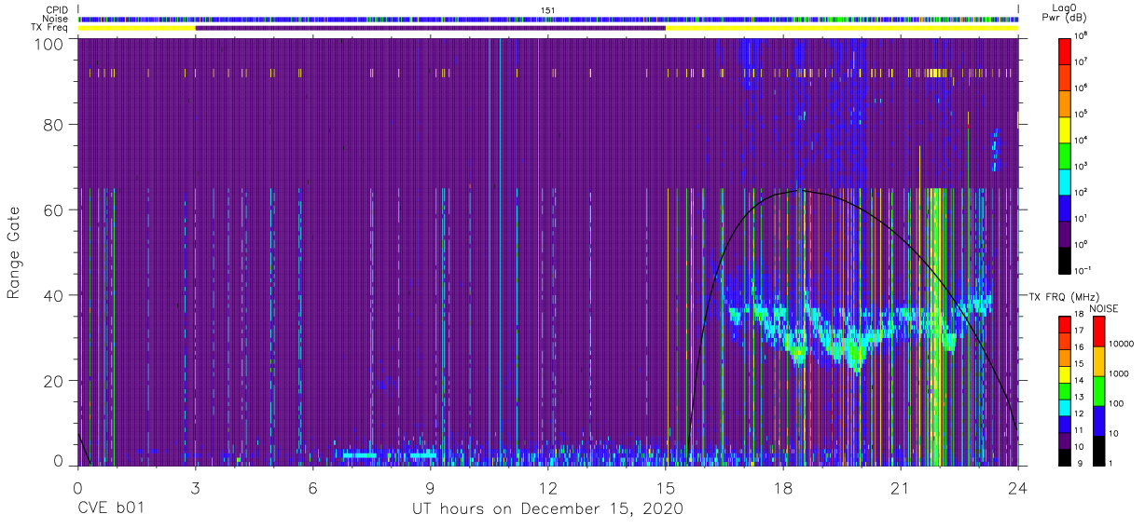
Task: Click y-axis tick label '20'
Action: 53,380
